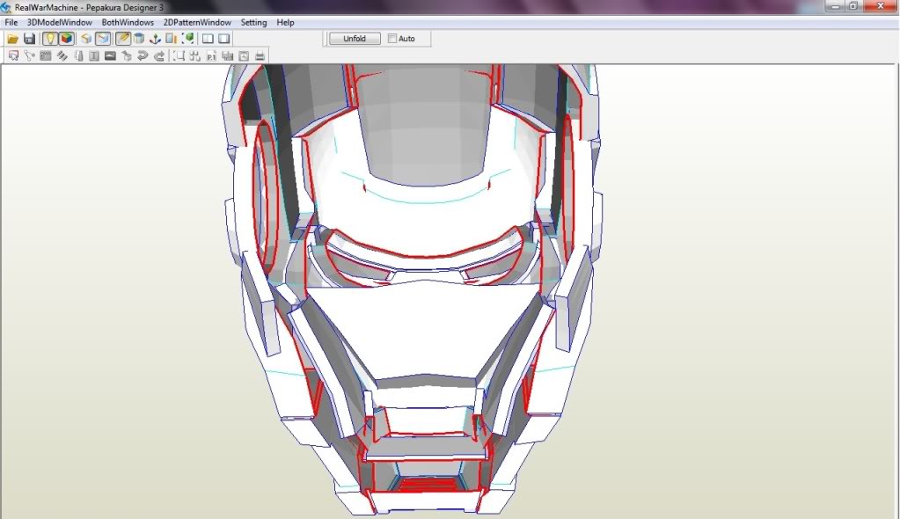
Task: Enable the Auto checkbox
Action: tap(392, 39)
